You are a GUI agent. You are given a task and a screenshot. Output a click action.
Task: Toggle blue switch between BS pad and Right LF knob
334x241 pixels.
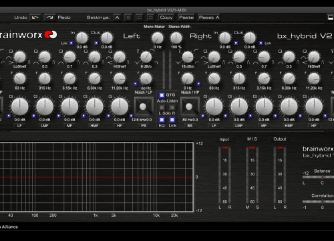(202, 116)
